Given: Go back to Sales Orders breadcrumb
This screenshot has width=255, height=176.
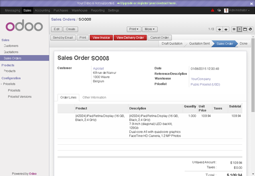Looking at the screenshot, I should (x=63, y=19).
